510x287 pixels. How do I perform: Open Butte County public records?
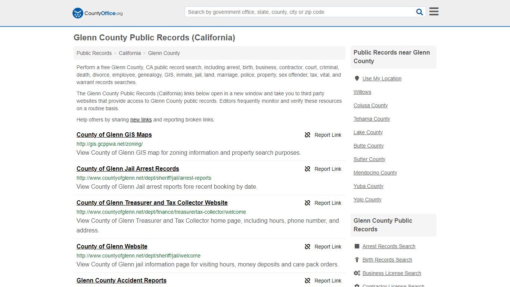pos(368,146)
